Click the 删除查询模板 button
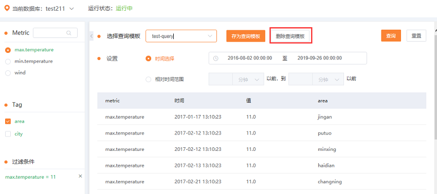 click(290, 36)
